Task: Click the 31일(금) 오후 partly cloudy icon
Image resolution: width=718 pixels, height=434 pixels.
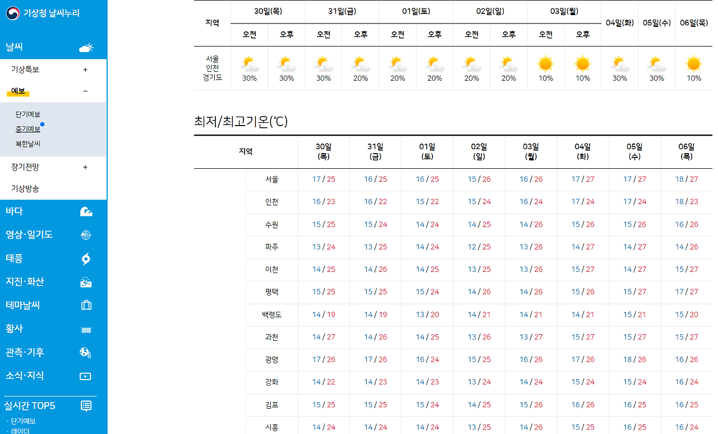Action: [x=361, y=64]
